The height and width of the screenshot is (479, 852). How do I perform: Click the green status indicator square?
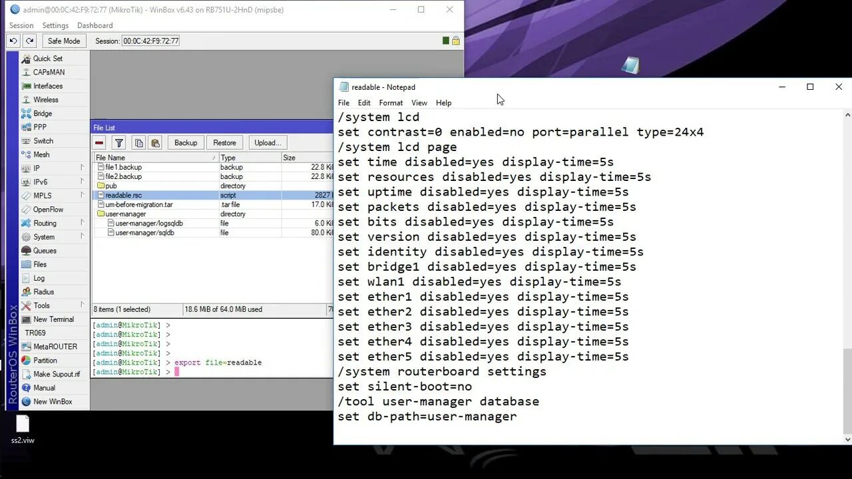point(445,41)
